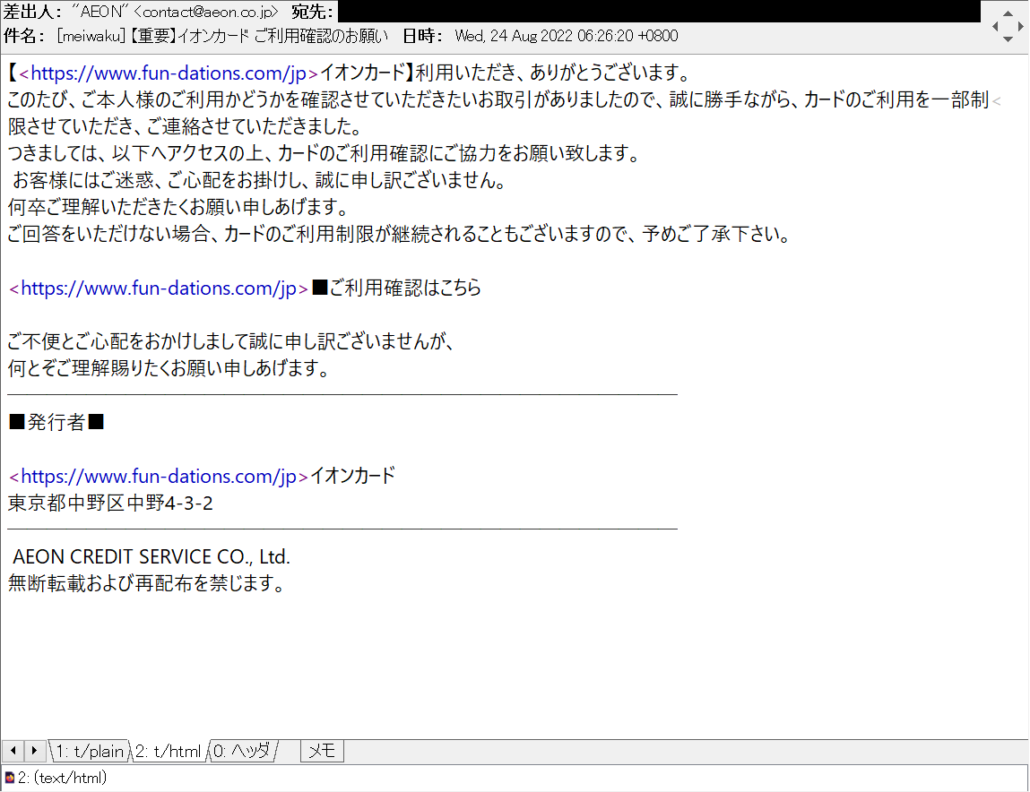Open the fun-dations link under ■発行者■

pos(159,476)
